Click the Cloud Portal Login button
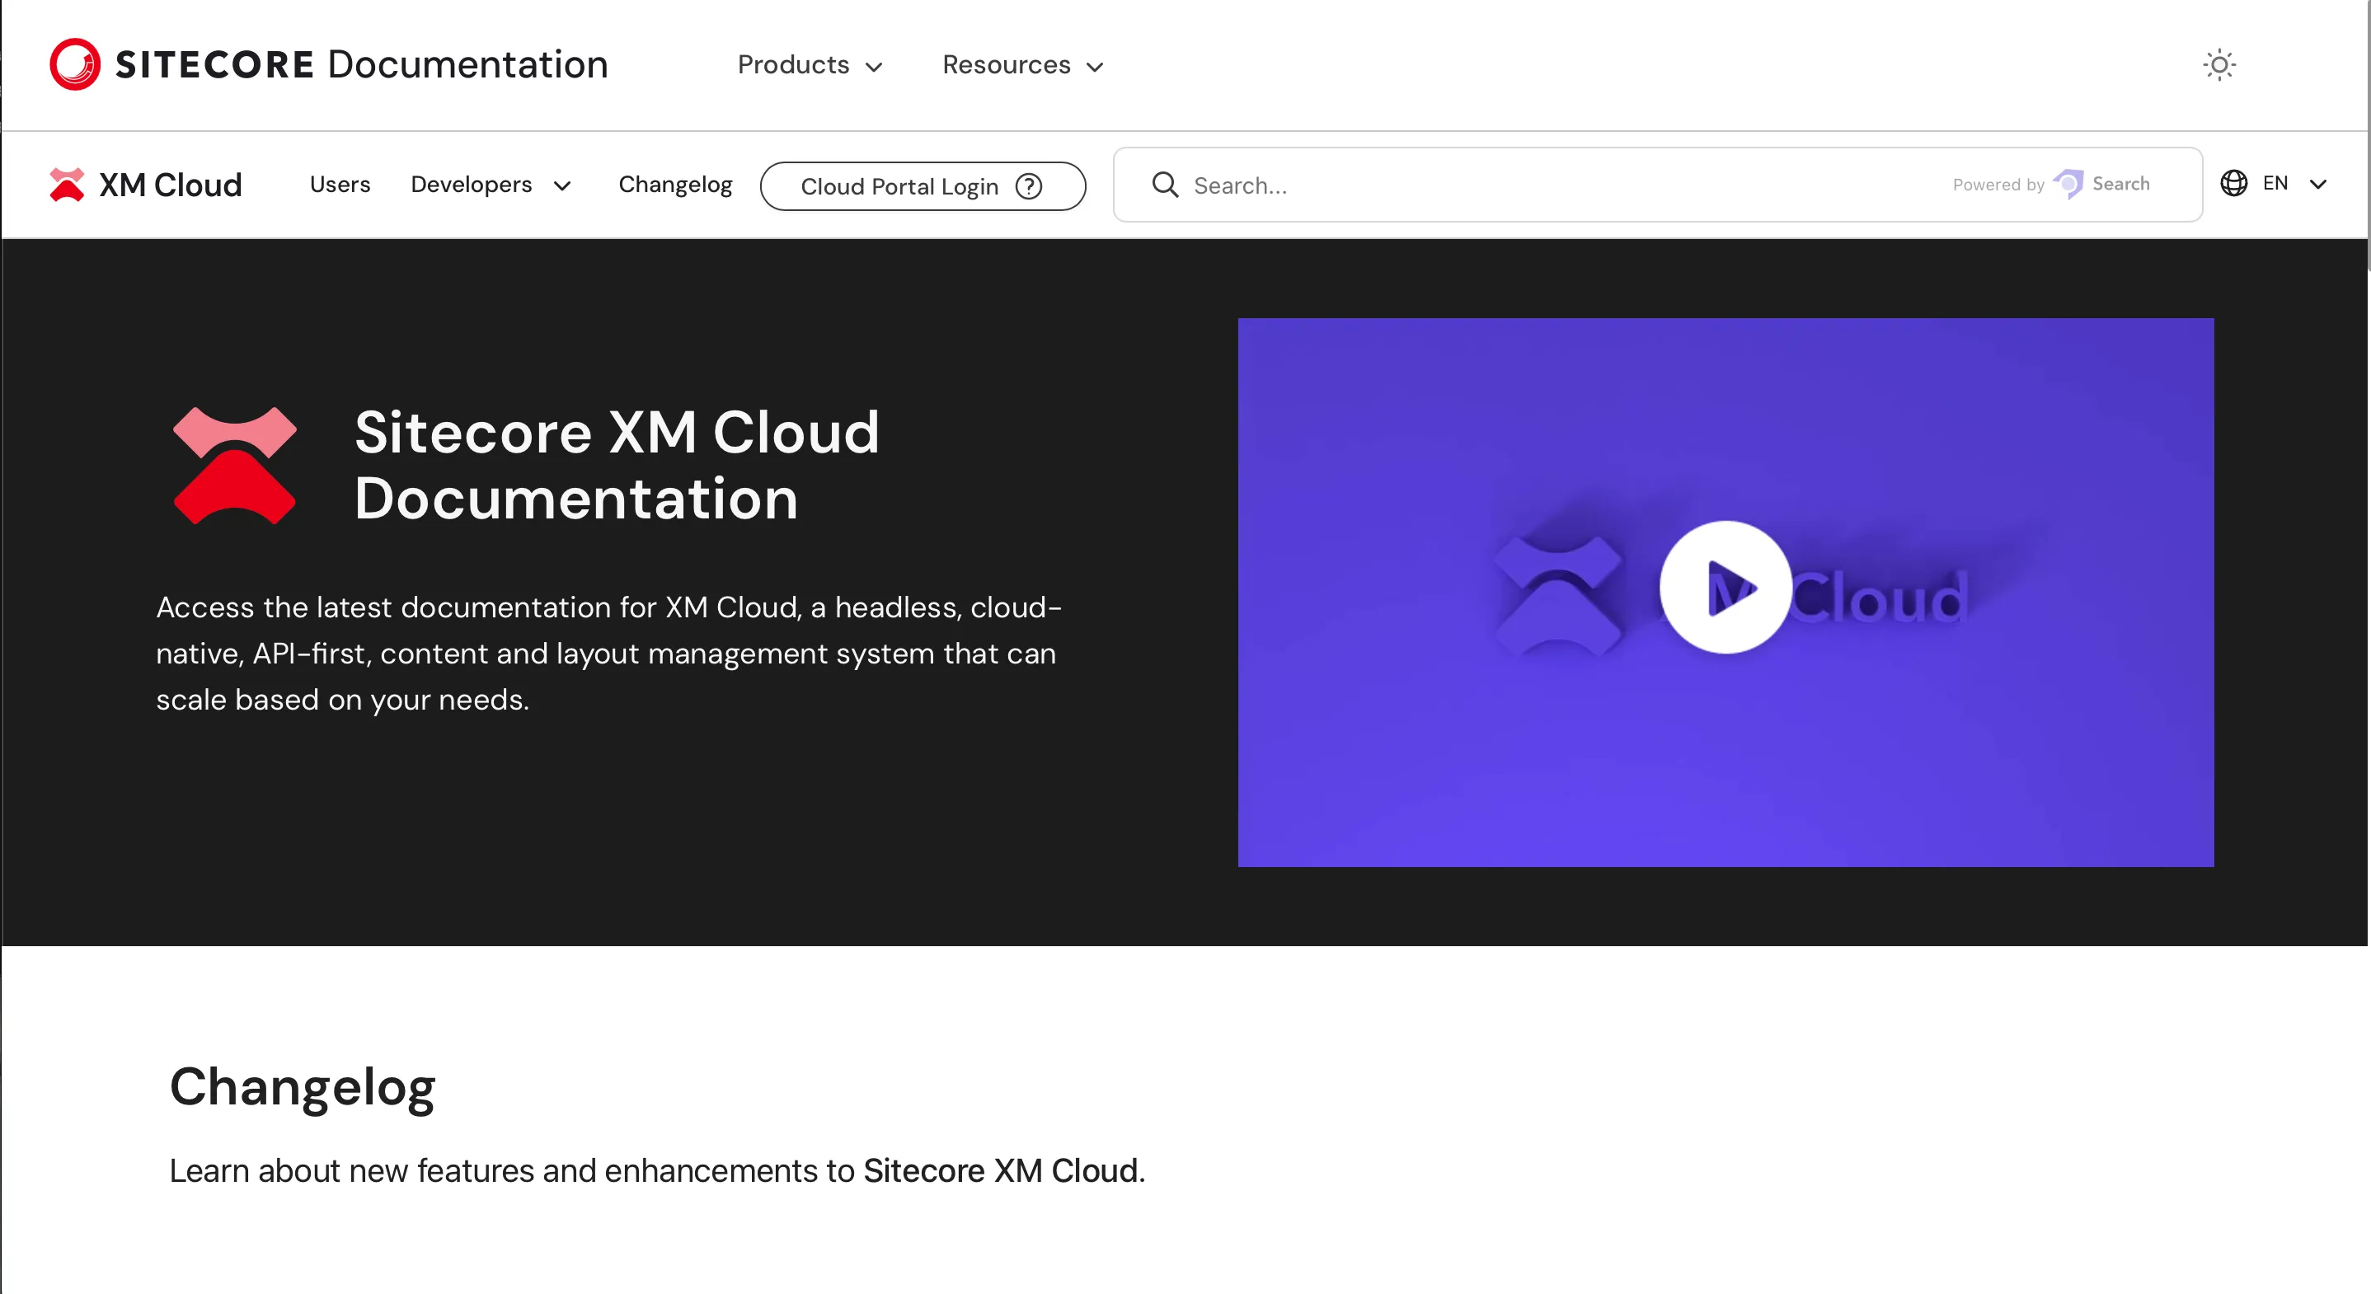 (923, 186)
